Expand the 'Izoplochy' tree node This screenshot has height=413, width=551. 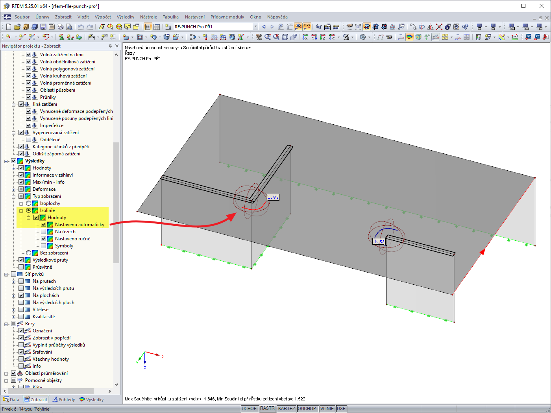click(21, 203)
